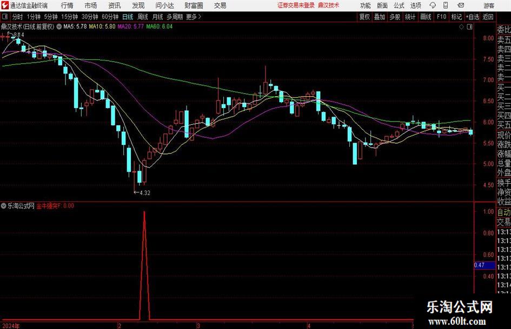The width and height of the screenshot is (511, 329).
Task: Switch to the 5分钟 period
Action: [50, 17]
